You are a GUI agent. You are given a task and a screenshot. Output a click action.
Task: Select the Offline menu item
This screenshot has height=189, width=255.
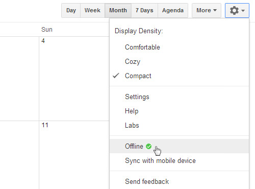pyautogui.click(x=180, y=146)
